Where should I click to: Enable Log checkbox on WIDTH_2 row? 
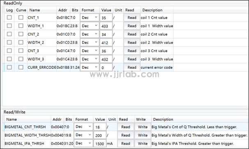tap(9, 42)
